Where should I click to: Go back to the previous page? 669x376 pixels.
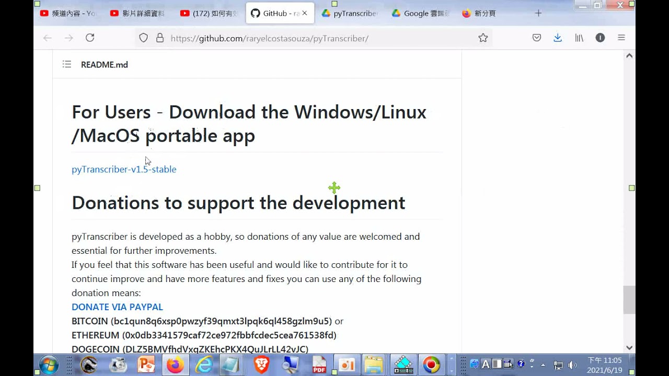[47, 38]
